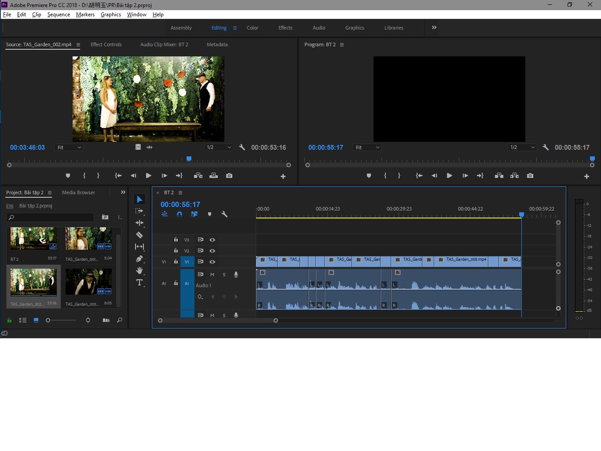The width and height of the screenshot is (601, 451).
Task: Switch to Audio workspace
Action: pyautogui.click(x=319, y=28)
